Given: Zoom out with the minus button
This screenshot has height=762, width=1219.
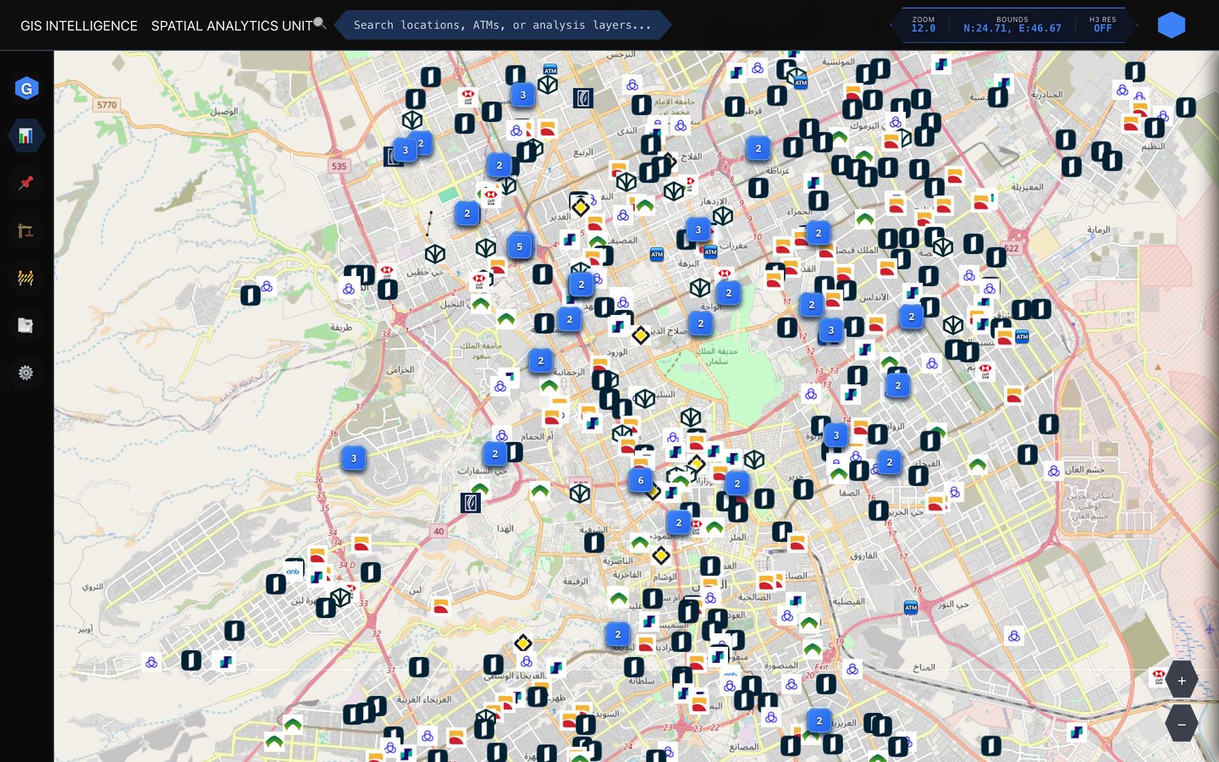Looking at the screenshot, I should pos(1182,724).
